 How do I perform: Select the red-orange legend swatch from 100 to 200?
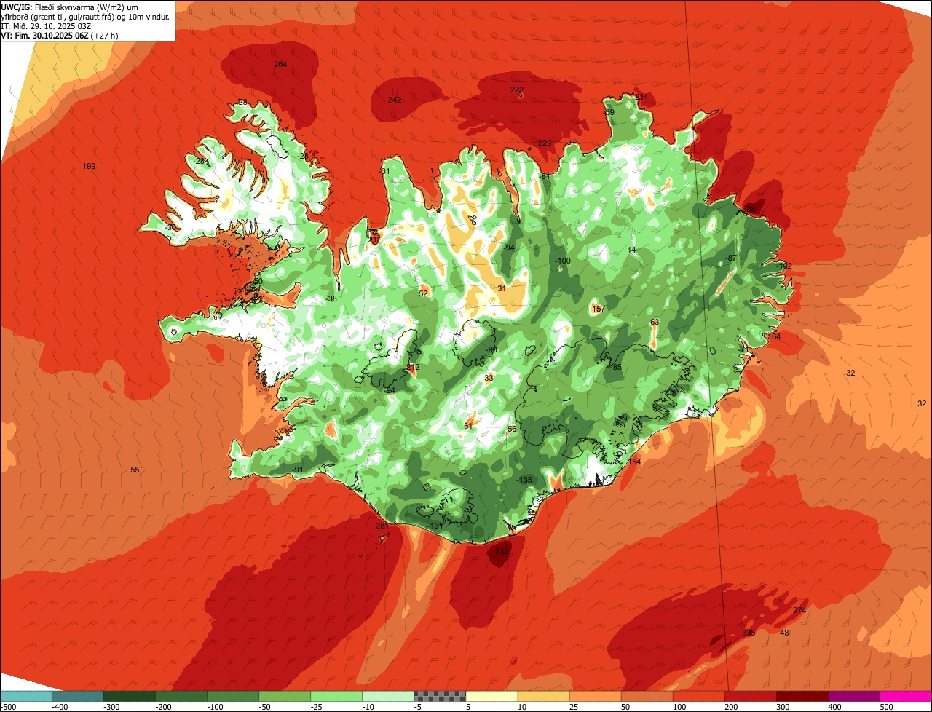[x=698, y=696]
